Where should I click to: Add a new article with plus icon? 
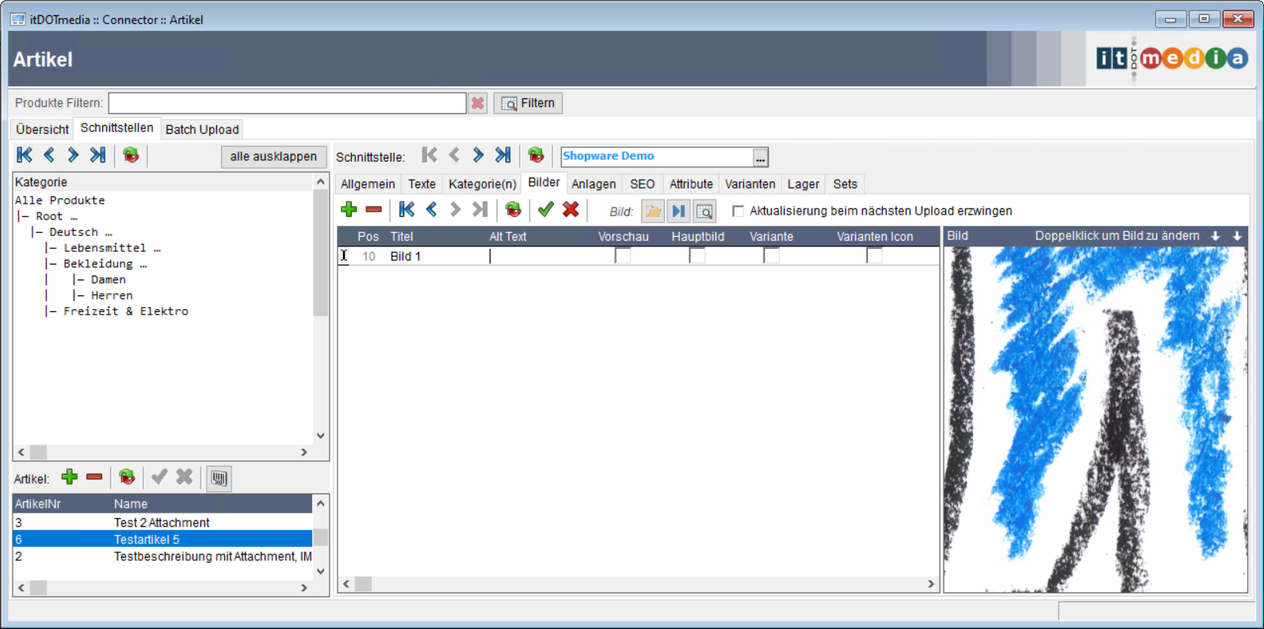pos(70,477)
